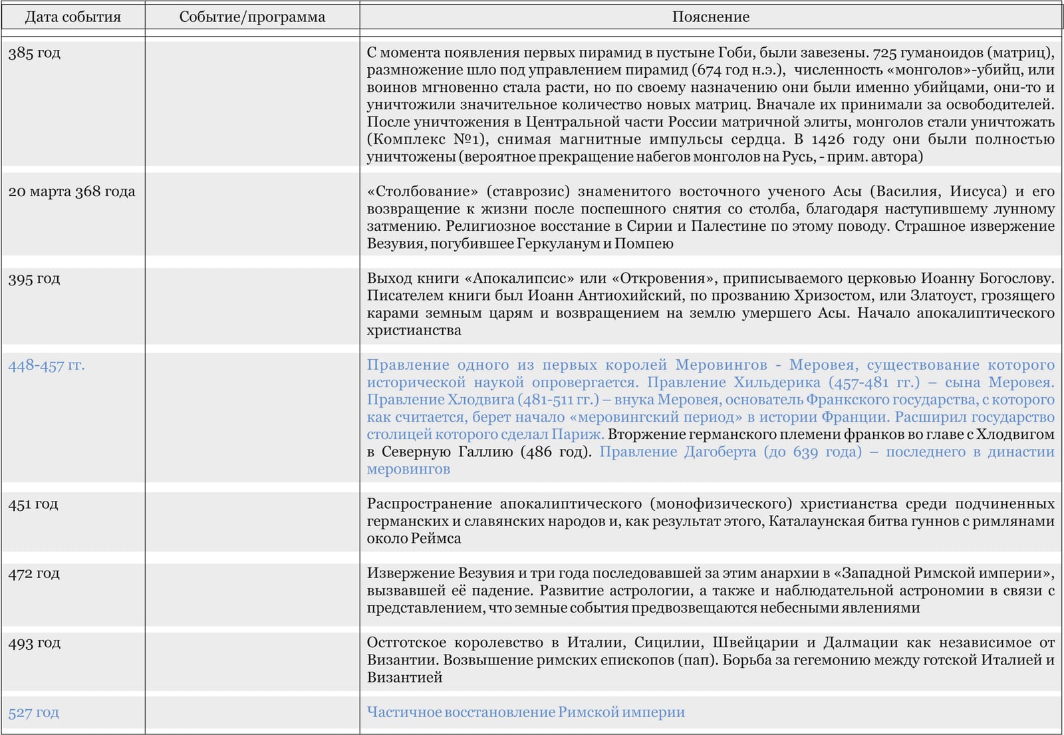
Task: Select the "451 год" date cell
Action: (33, 504)
